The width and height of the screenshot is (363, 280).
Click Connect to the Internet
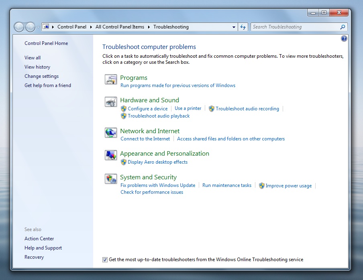[x=145, y=139]
